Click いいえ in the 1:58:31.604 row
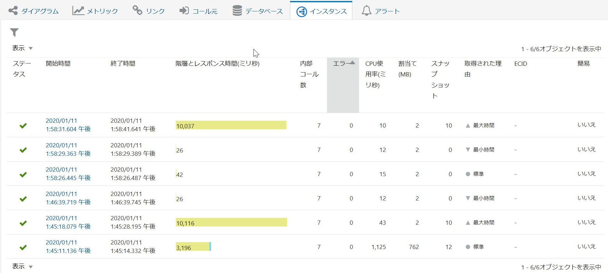Image resolution: width=608 pixels, height=273 pixels. [x=587, y=125]
